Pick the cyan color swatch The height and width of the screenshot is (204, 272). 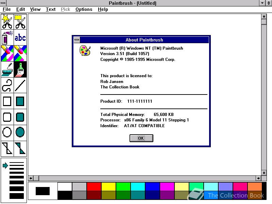click(x=138, y=186)
